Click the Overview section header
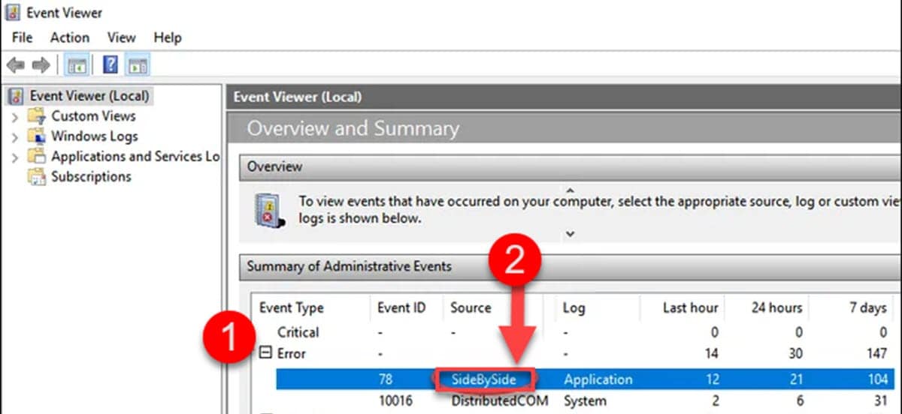This screenshot has width=902, height=414. click(x=571, y=166)
